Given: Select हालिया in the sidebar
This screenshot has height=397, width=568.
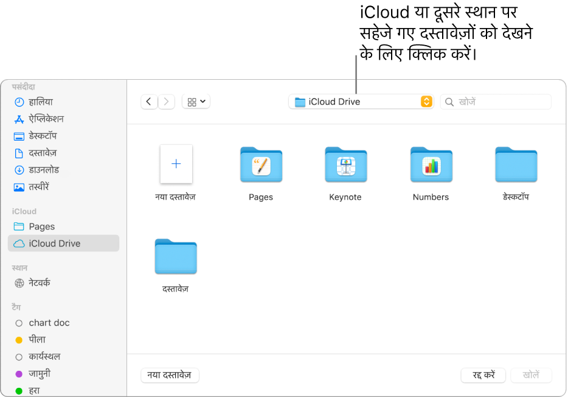Looking at the screenshot, I should point(64,102).
